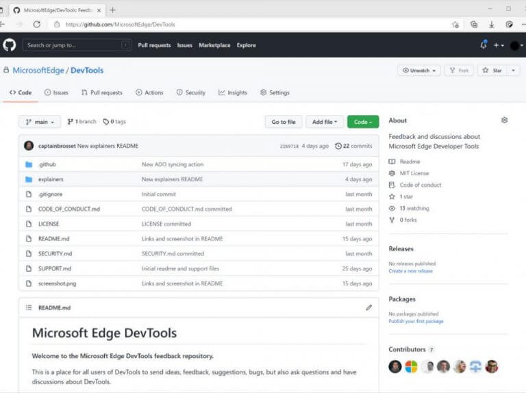Click the 22 commits history link
526x393 pixels.
[x=353, y=146]
